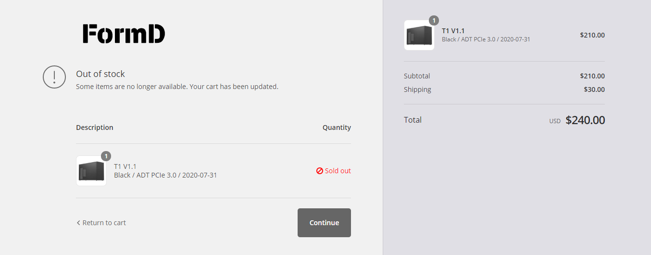Click the Sold out status text
Screen dimensions: 651x255
click(338, 171)
